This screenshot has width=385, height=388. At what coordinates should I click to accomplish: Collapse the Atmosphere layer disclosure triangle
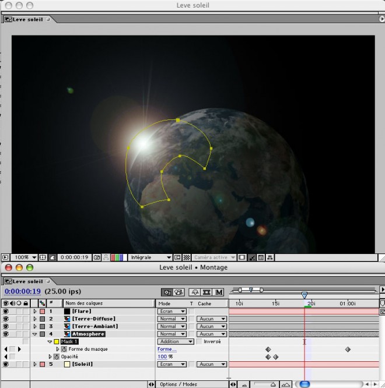click(34, 334)
